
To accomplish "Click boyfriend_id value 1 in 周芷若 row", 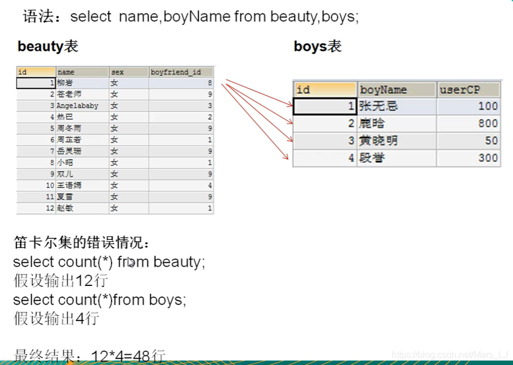I will pos(181,140).
